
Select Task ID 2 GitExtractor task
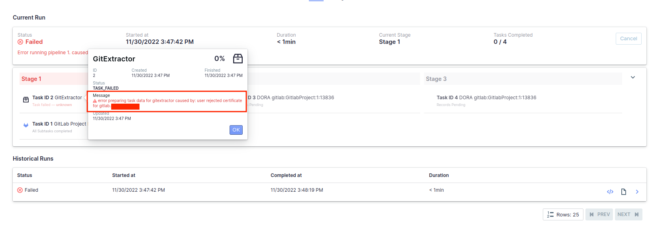coord(57,98)
